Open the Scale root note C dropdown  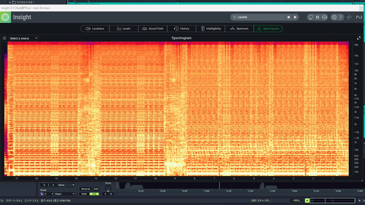click(49, 194)
